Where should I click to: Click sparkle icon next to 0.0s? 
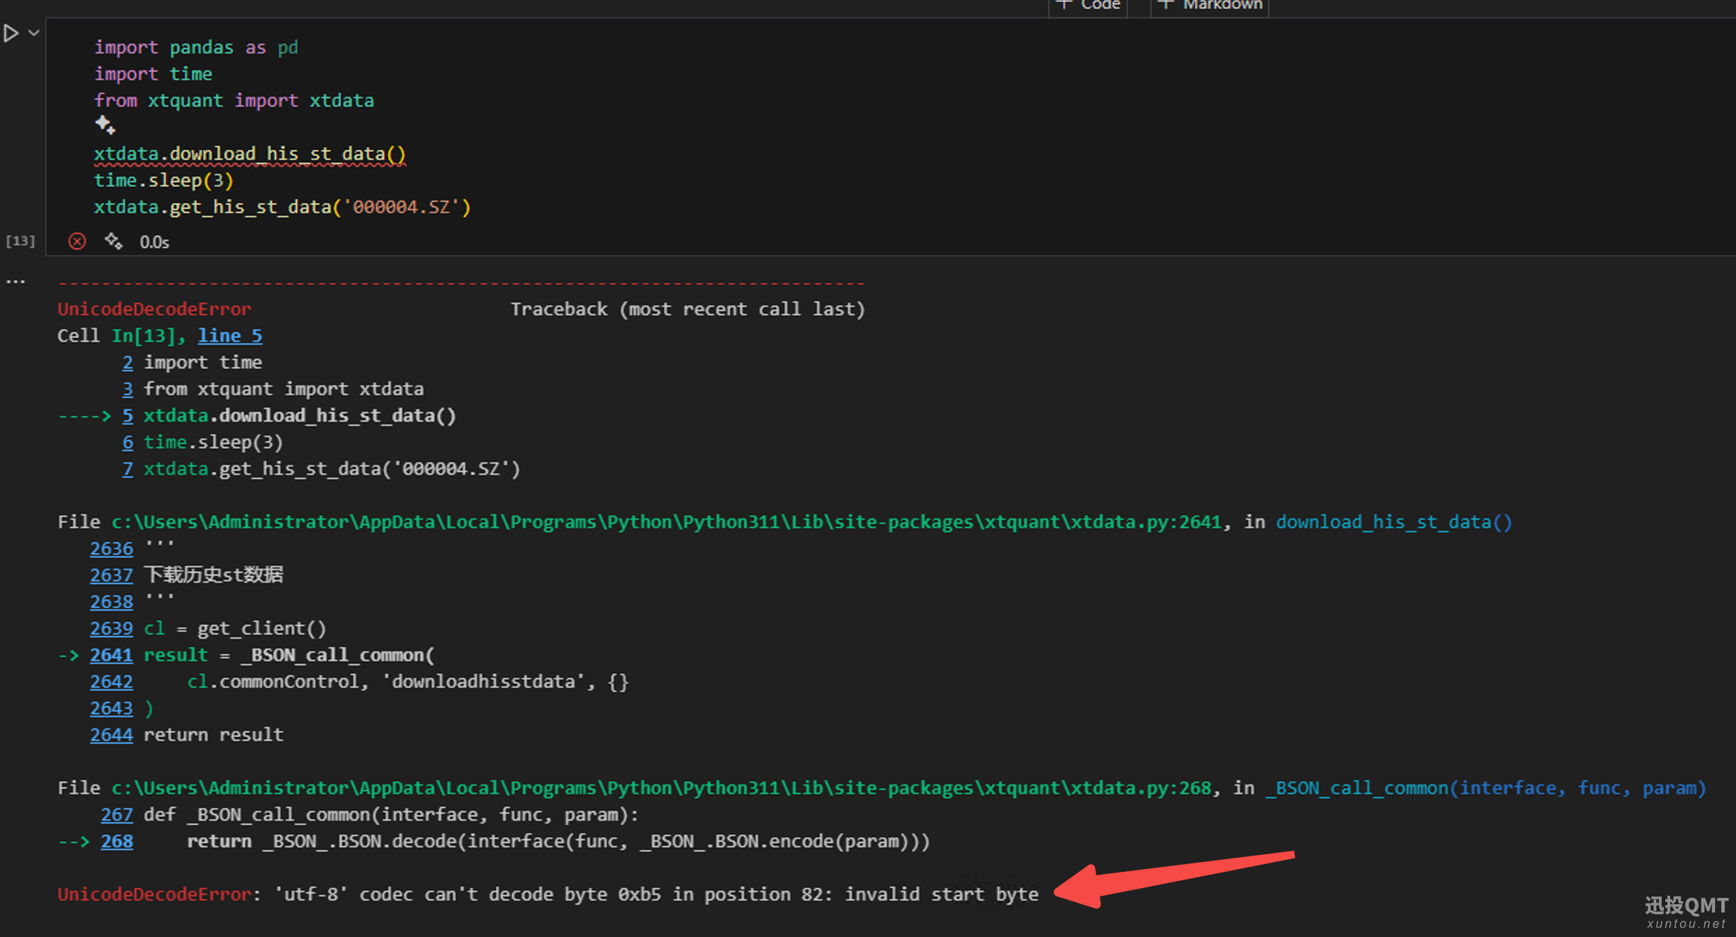pos(113,242)
